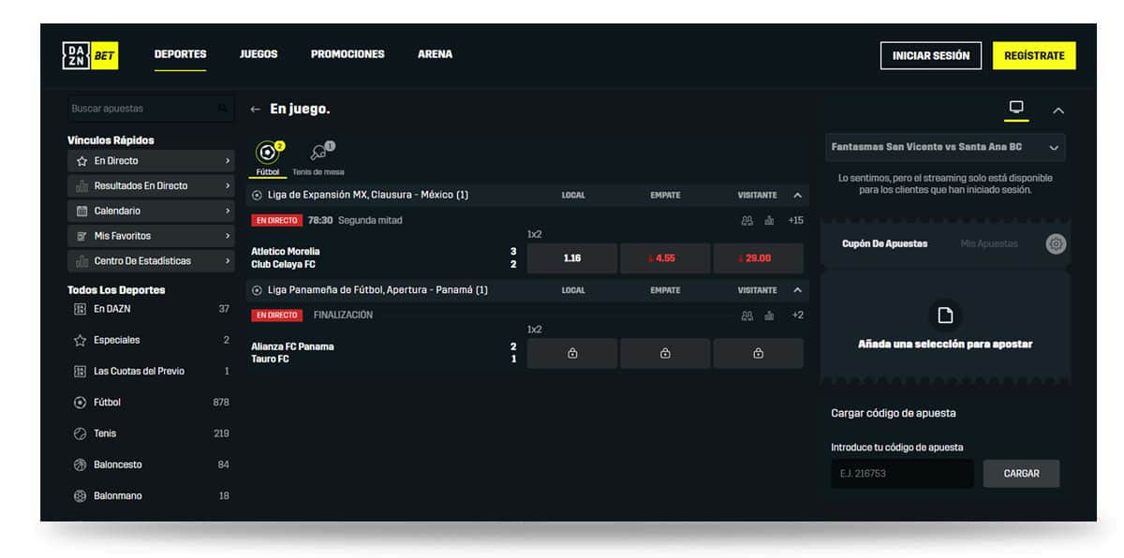Open head-to-head icon for Alianza FC Panama match
This screenshot has width=1124, height=558.
point(747,316)
